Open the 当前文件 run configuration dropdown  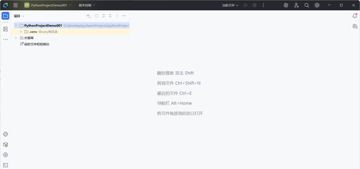click(230, 5)
